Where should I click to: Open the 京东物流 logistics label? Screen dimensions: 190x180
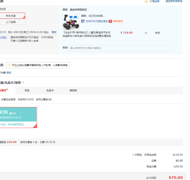click(x=118, y=21)
